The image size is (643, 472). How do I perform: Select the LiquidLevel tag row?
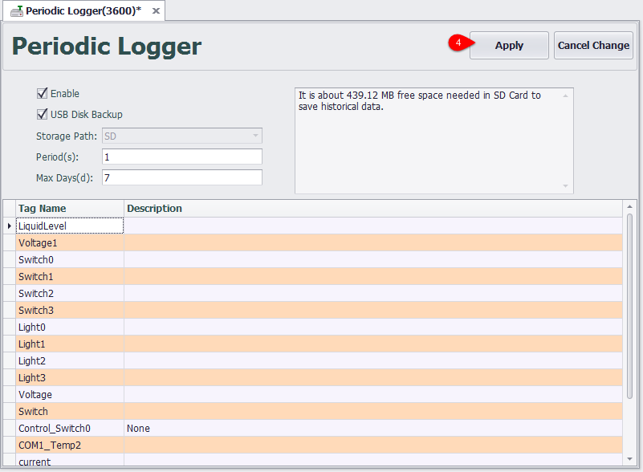70,226
